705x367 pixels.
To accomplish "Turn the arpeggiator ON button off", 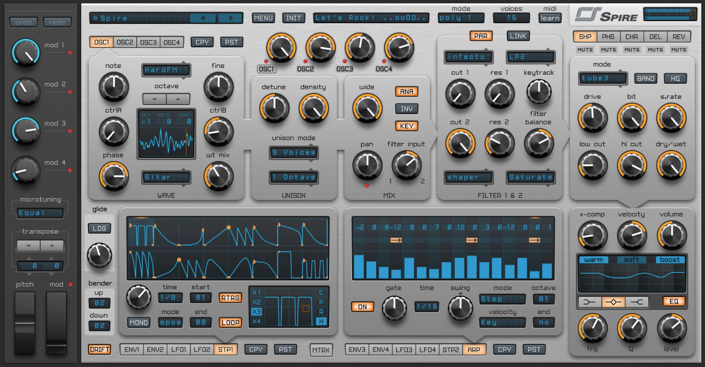I will pyautogui.click(x=363, y=307).
